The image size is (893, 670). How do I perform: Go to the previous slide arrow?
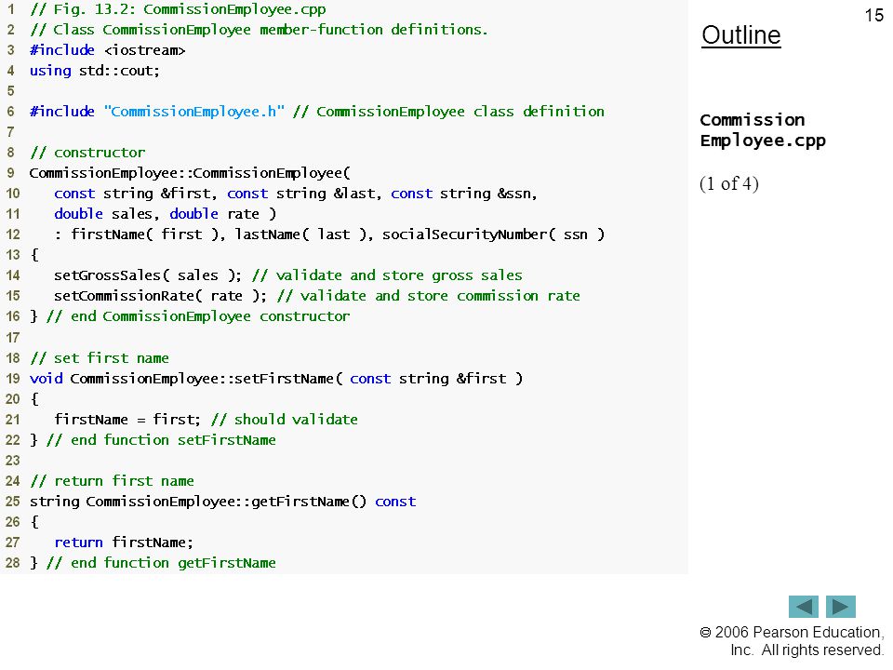[x=803, y=606]
